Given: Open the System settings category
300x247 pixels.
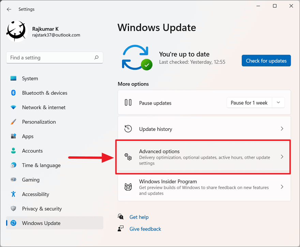Looking at the screenshot, I should tap(55, 78).
